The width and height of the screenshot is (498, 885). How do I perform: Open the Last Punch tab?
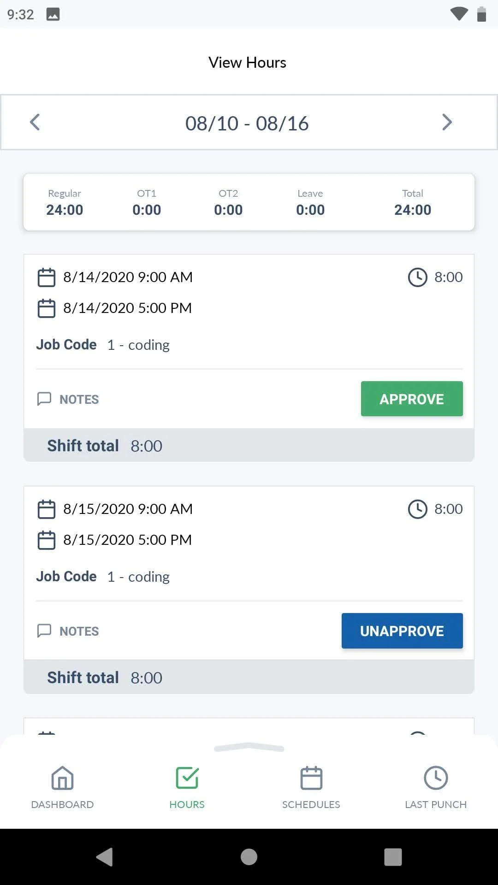pyautogui.click(x=436, y=787)
